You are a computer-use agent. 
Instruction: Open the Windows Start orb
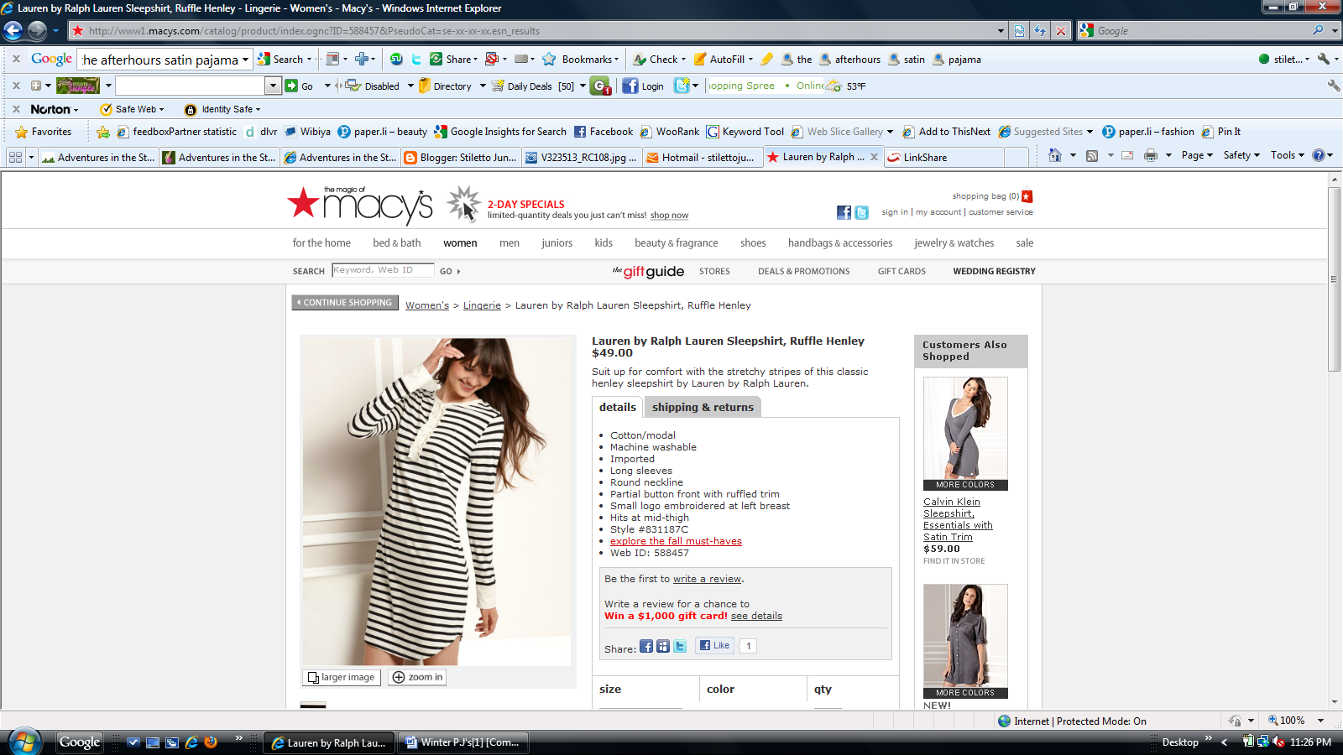point(24,742)
